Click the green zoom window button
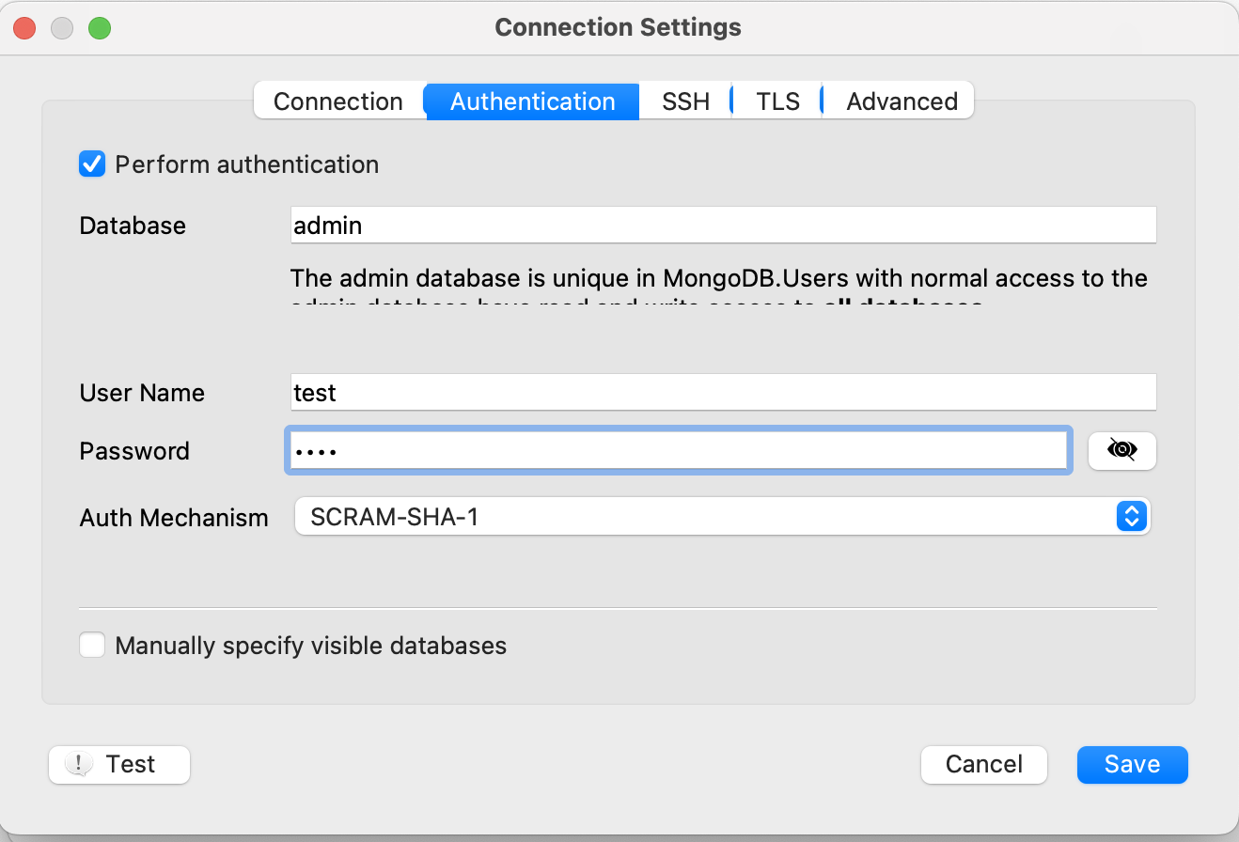The image size is (1239, 842). click(100, 28)
